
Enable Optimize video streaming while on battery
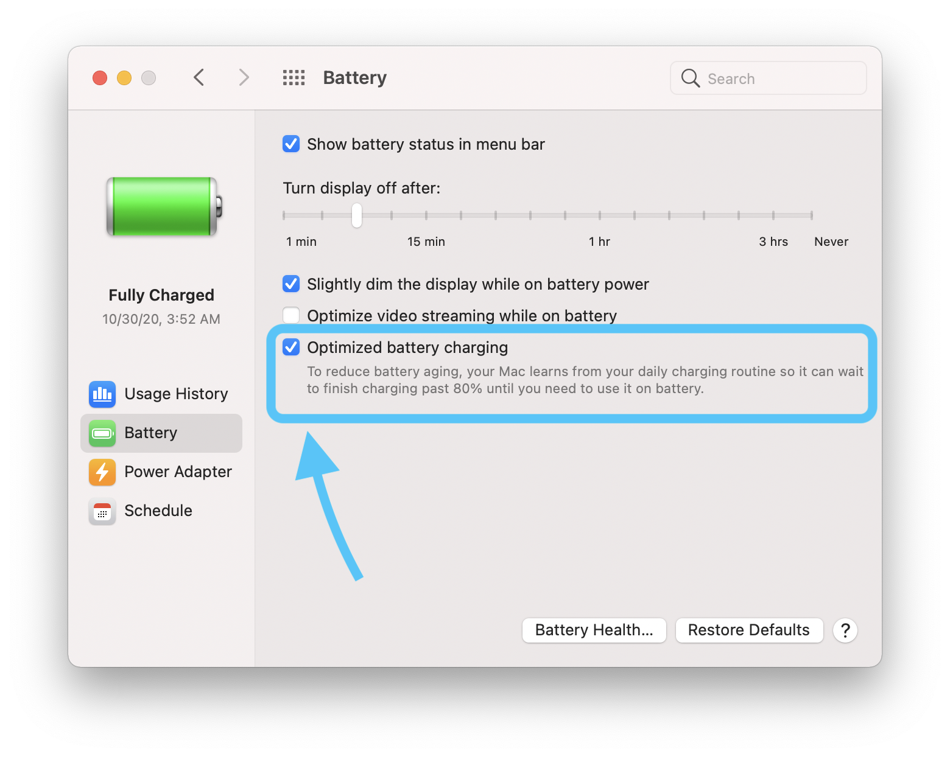tap(291, 315)
